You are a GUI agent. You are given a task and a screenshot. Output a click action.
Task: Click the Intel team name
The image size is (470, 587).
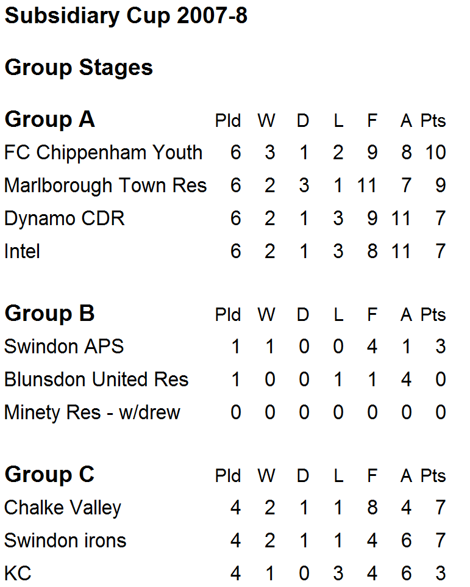click(22, 251)
